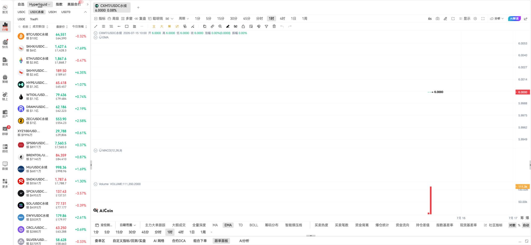
Task: Collapse the MACD(12,26,9) pane
Action: (95, 150)
